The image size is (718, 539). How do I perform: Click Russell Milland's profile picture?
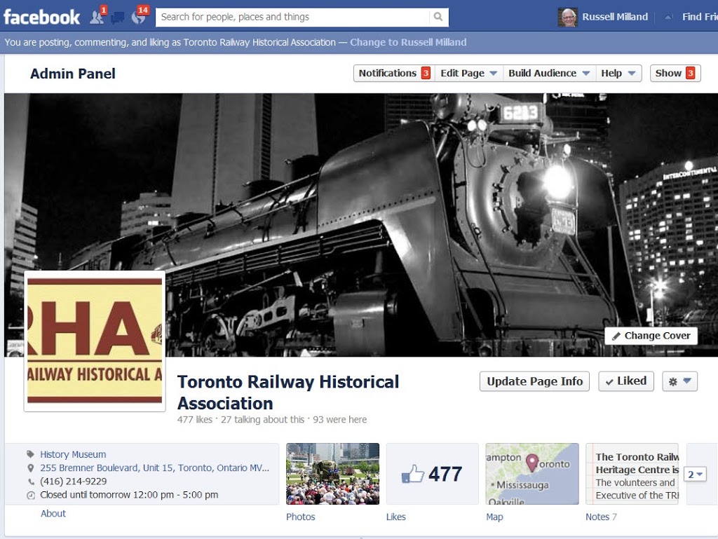tap(567, 17)
